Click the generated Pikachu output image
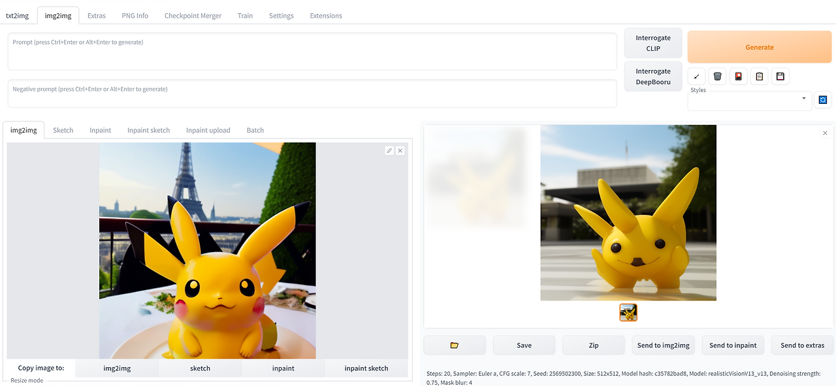Viewport: 836px width, 386px height. (x=628, y=213)
